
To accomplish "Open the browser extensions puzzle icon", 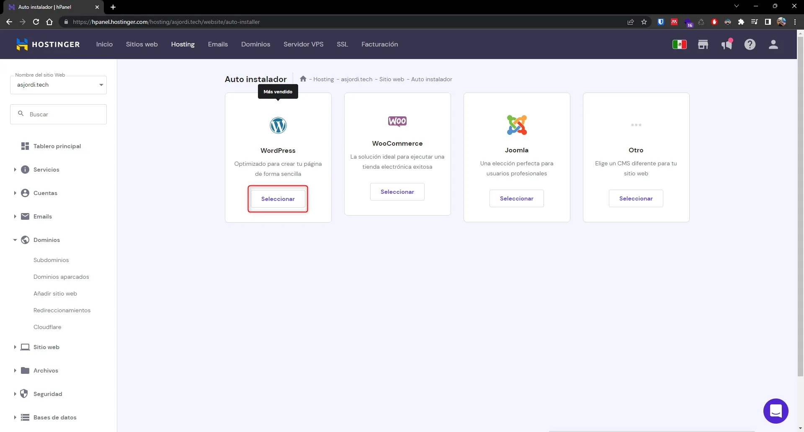I will coord(741,22).
